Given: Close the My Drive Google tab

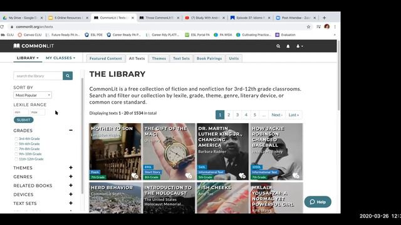Looking at the screenshot, I should point(42,18).
